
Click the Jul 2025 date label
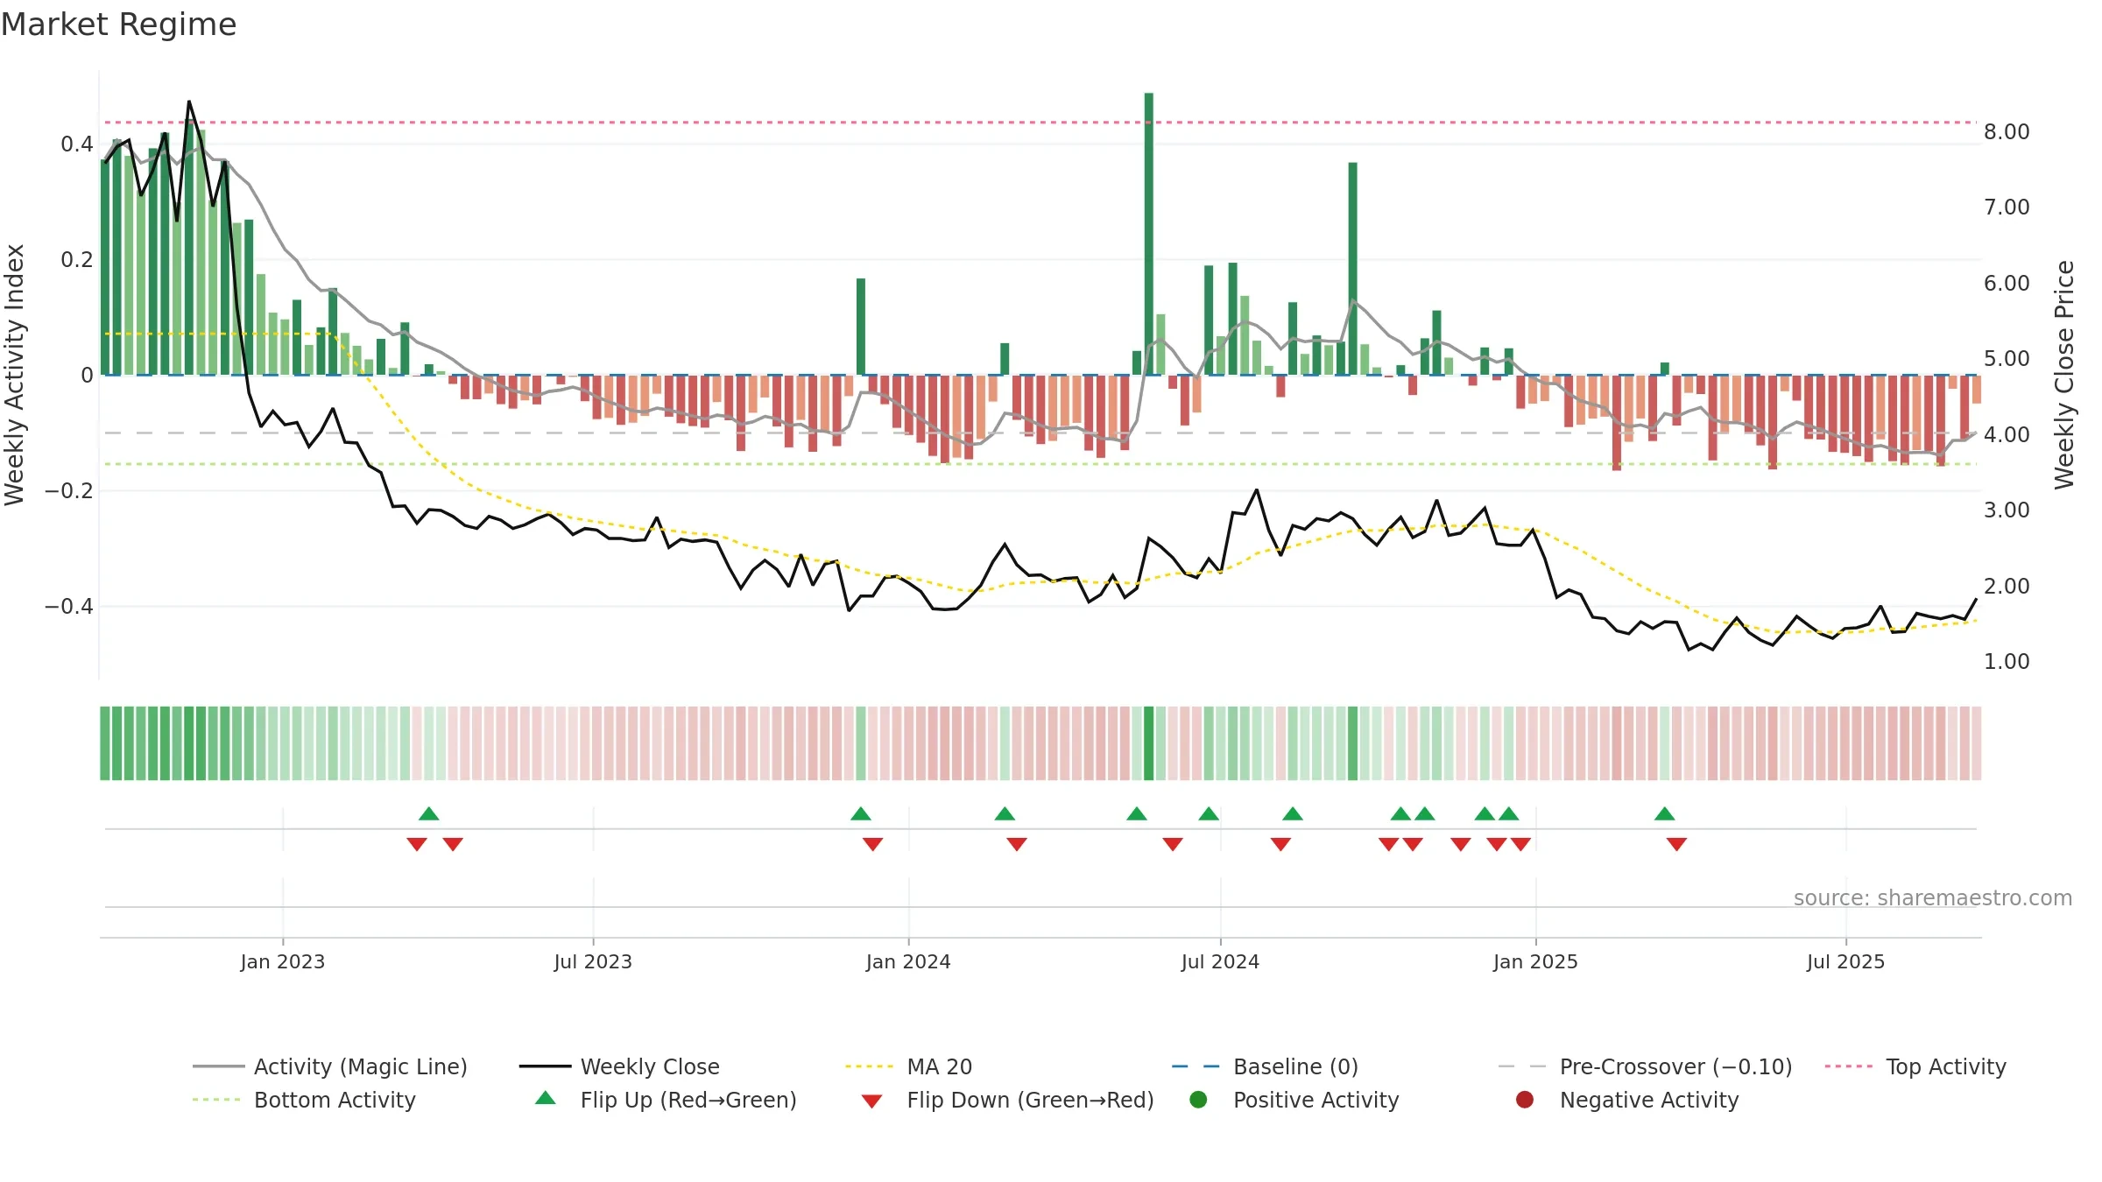pos(1845,961)
